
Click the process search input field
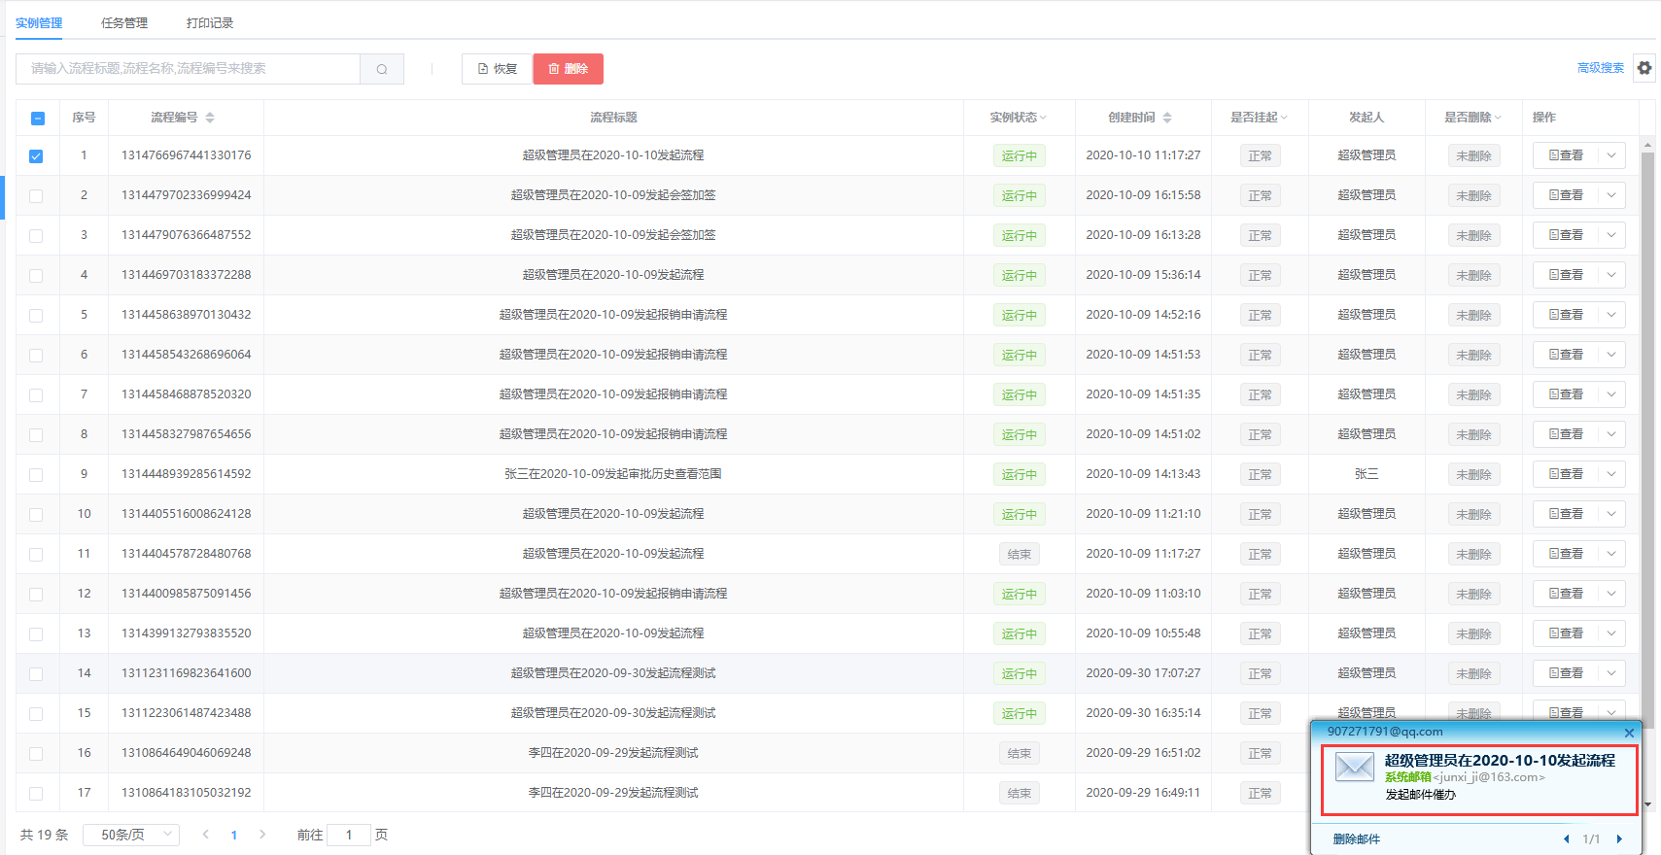[x=188, y=69]
